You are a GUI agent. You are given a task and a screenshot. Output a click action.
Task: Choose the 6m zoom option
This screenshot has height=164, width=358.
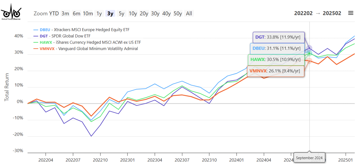point(76,13)
